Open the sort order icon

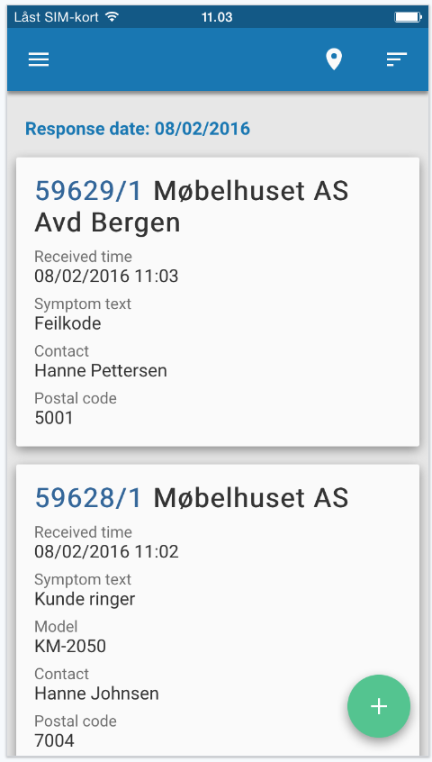397,59
